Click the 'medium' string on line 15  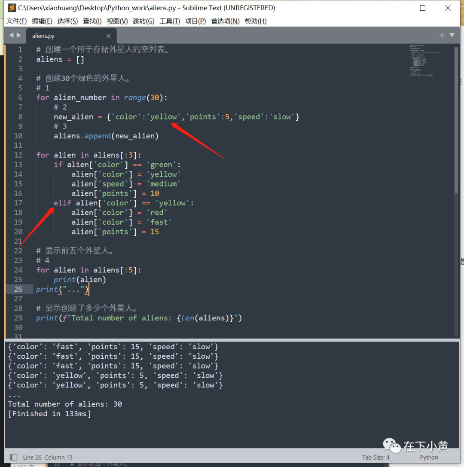163,184
